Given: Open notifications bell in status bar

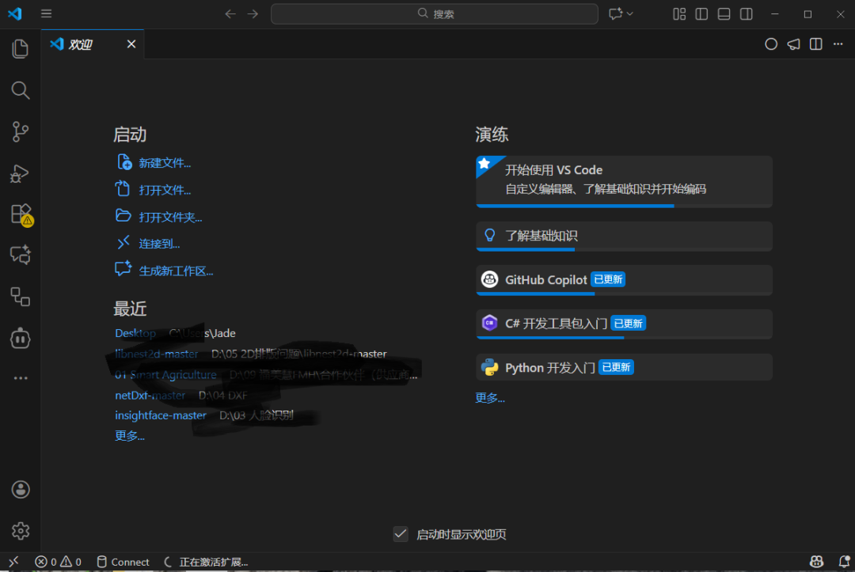Looking at the screenshot, I should point(844,562).
